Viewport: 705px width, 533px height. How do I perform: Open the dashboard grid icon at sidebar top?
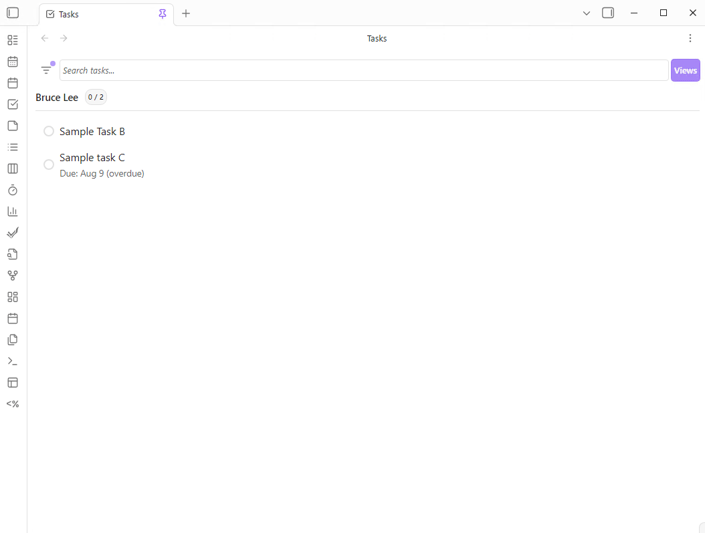(12, 39)
